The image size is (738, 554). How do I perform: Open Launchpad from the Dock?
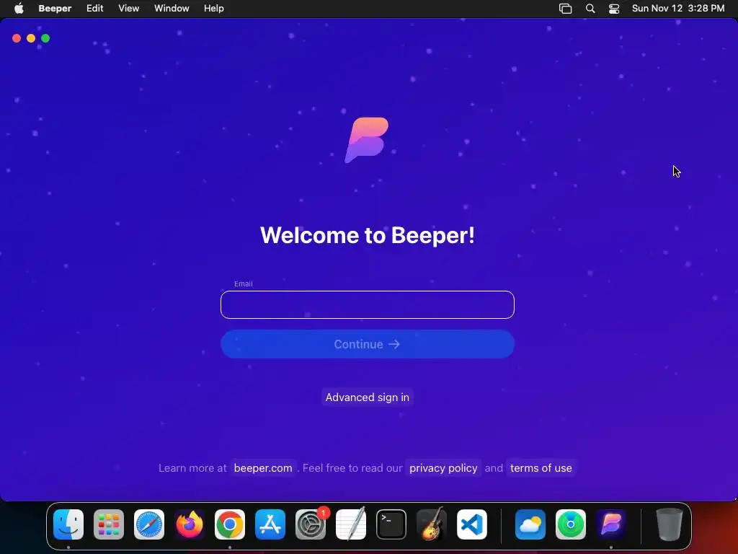tap(109, 524)
